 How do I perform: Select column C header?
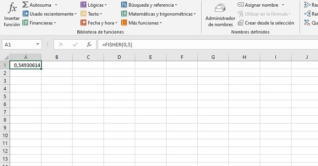(88, 57)
